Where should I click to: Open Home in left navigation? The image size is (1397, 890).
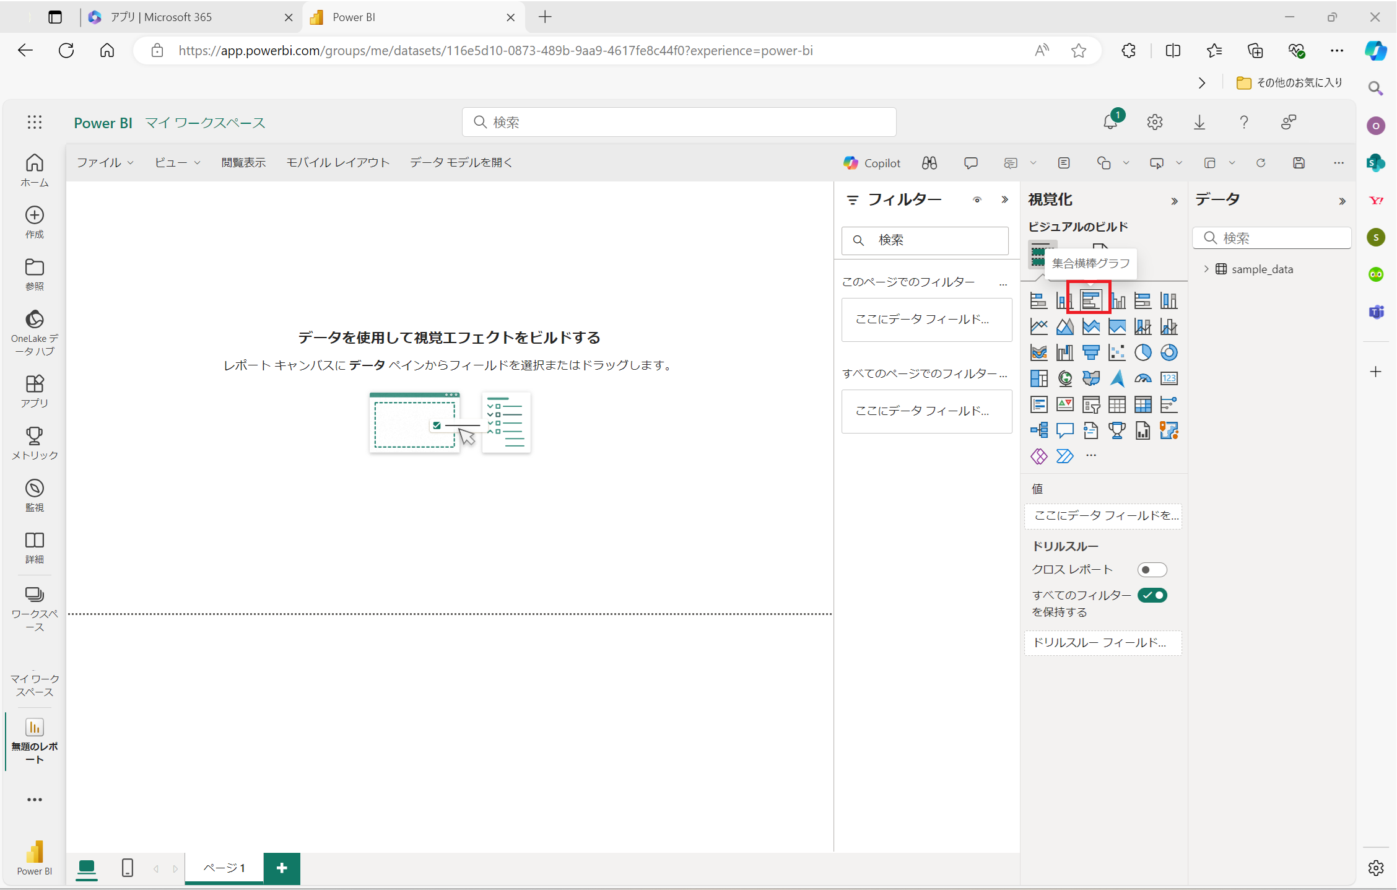tap(34, 170)
